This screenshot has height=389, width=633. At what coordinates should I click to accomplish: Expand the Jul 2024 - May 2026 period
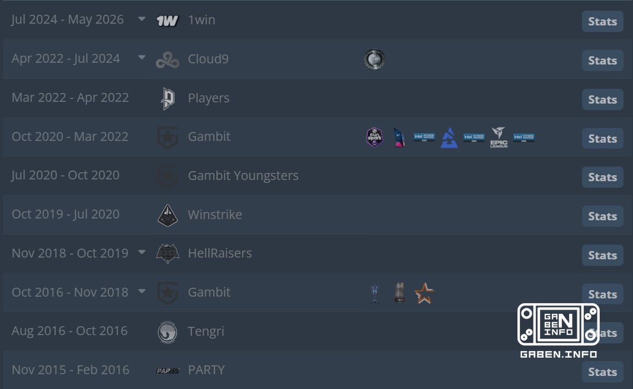142,19
